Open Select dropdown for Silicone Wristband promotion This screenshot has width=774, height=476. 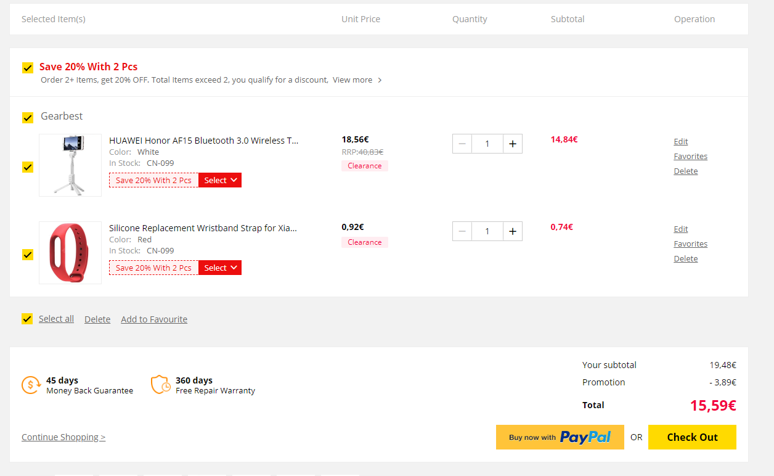pyautogui.click(x=220, y=268)
